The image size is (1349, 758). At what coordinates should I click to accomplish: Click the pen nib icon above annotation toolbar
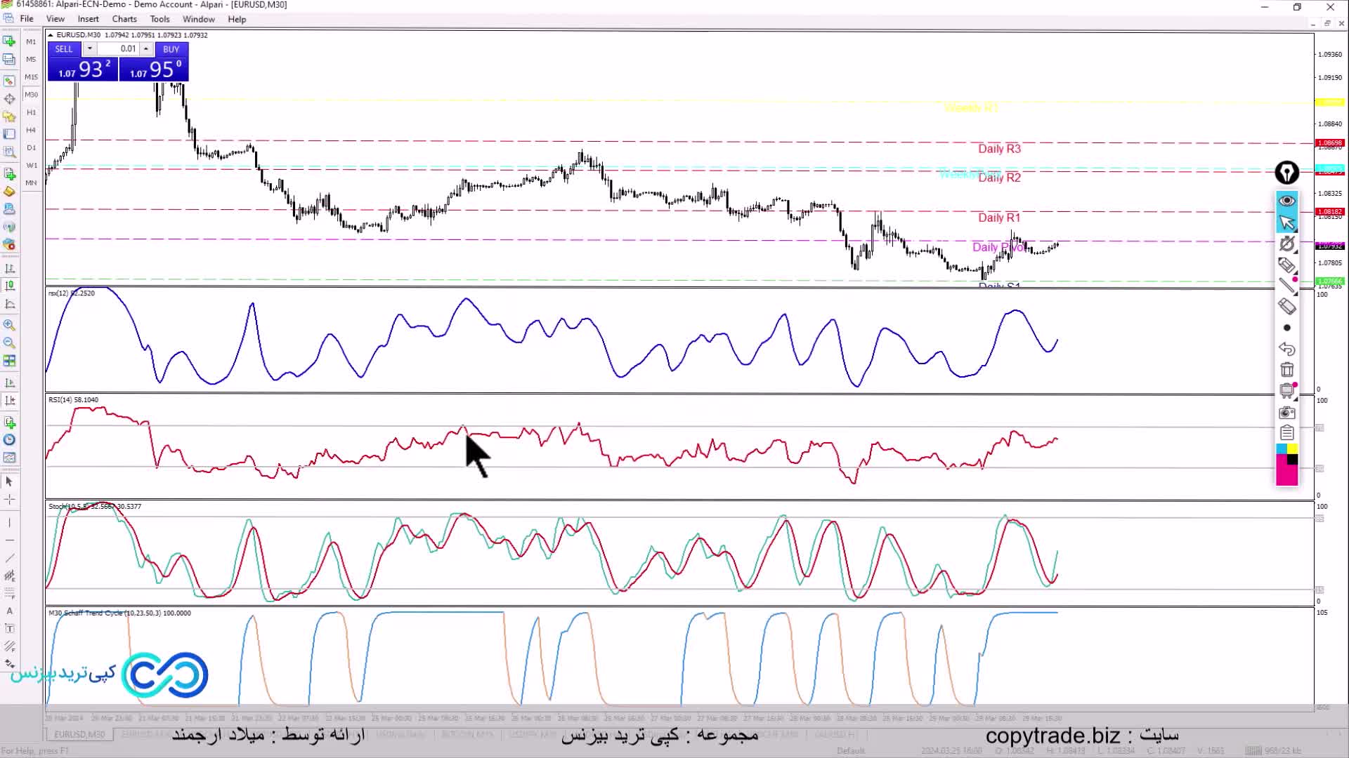(x=1286, y=173)
